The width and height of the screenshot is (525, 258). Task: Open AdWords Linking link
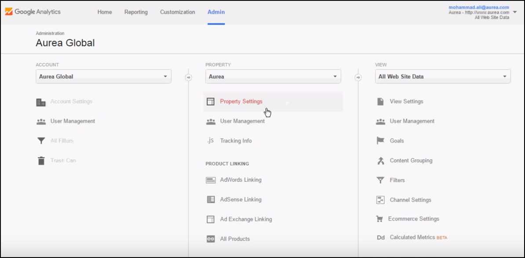(x=241, y=180)
